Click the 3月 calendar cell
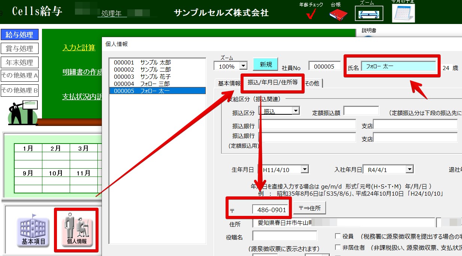Image resolution: width=462 pixels, height=256 pixels. [x=84, y=148]
